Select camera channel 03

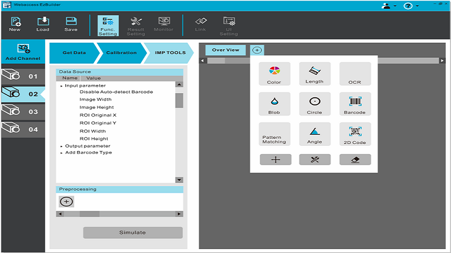pos(23,111)
